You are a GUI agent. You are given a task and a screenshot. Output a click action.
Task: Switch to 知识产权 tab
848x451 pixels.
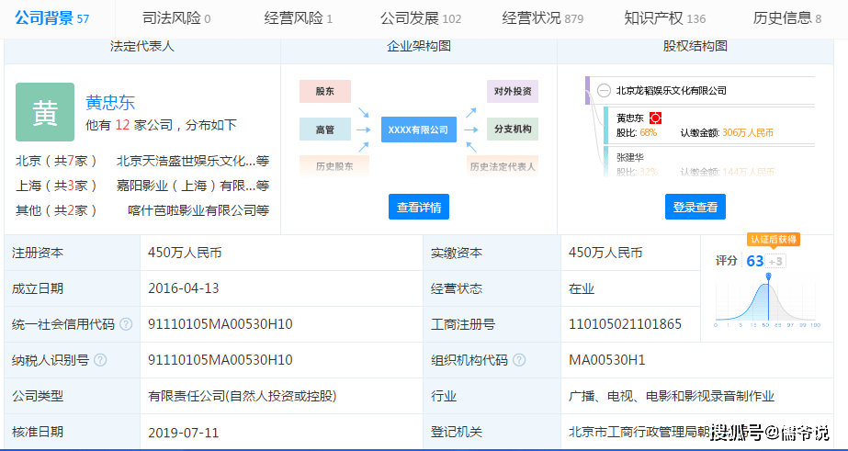(664, 18)
